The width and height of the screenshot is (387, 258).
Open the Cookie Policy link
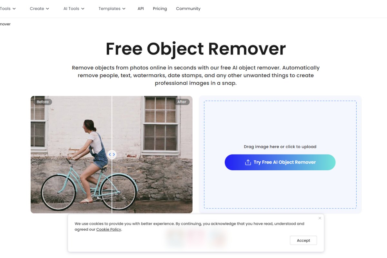[x=109, y=230]
